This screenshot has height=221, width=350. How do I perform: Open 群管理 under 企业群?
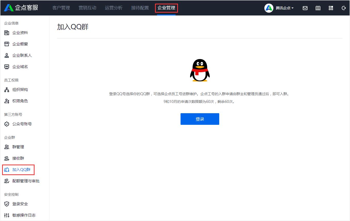tap(18, 147)
